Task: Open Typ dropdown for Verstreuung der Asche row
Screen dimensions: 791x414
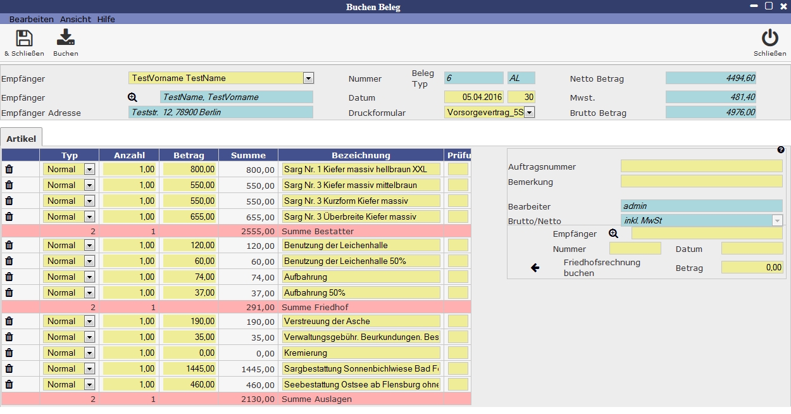Action: point(89,321)
